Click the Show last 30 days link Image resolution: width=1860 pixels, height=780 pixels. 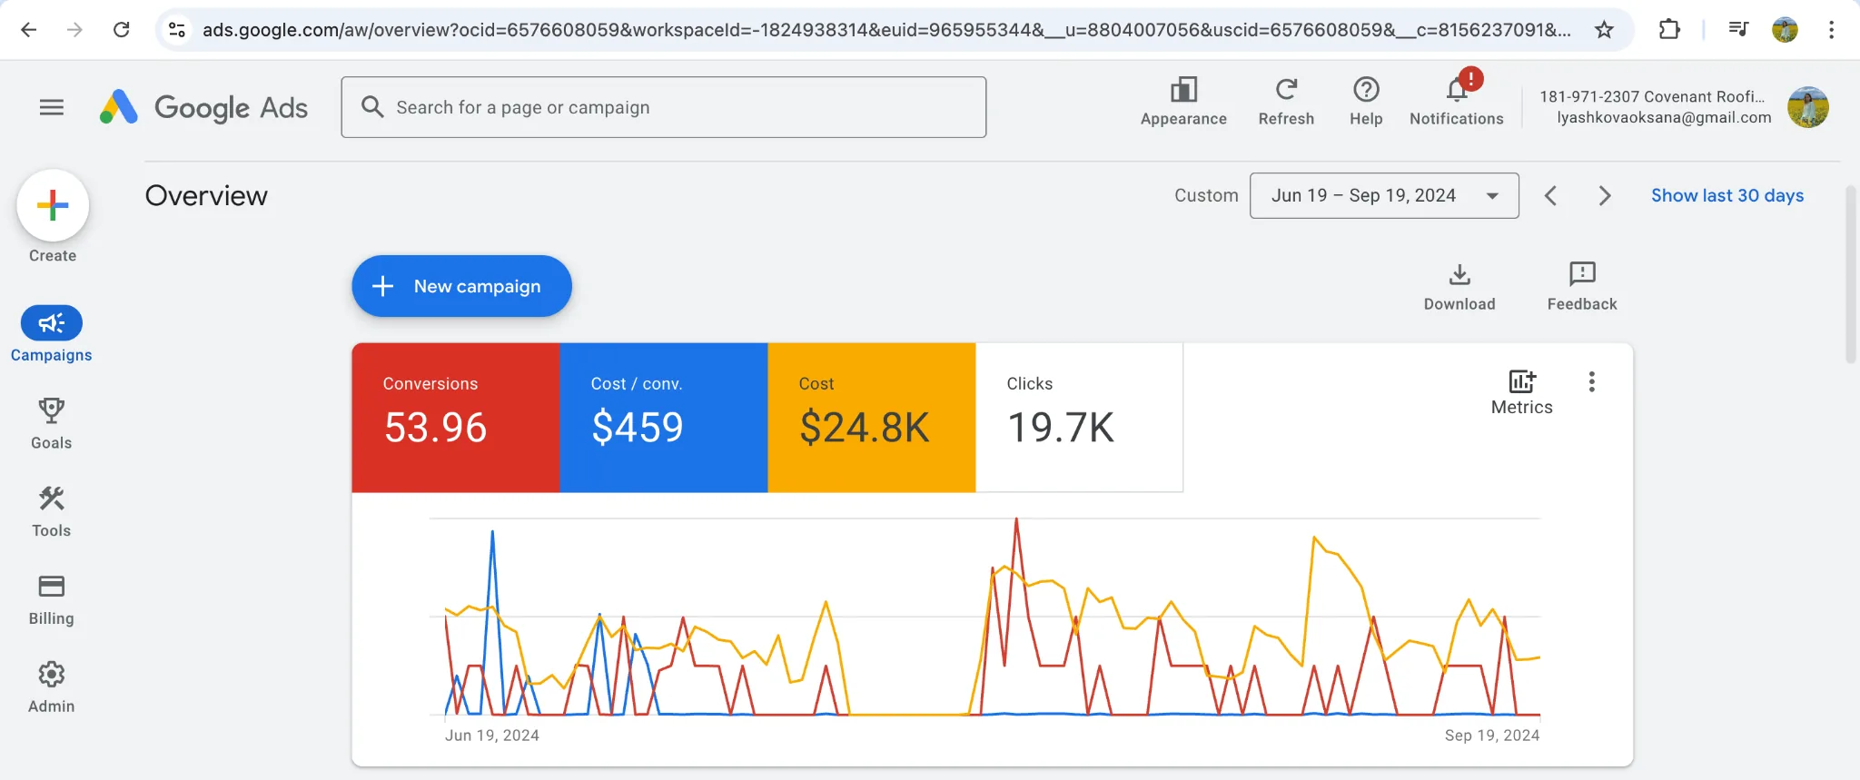pyautogui.click(x=1727, y=195)
